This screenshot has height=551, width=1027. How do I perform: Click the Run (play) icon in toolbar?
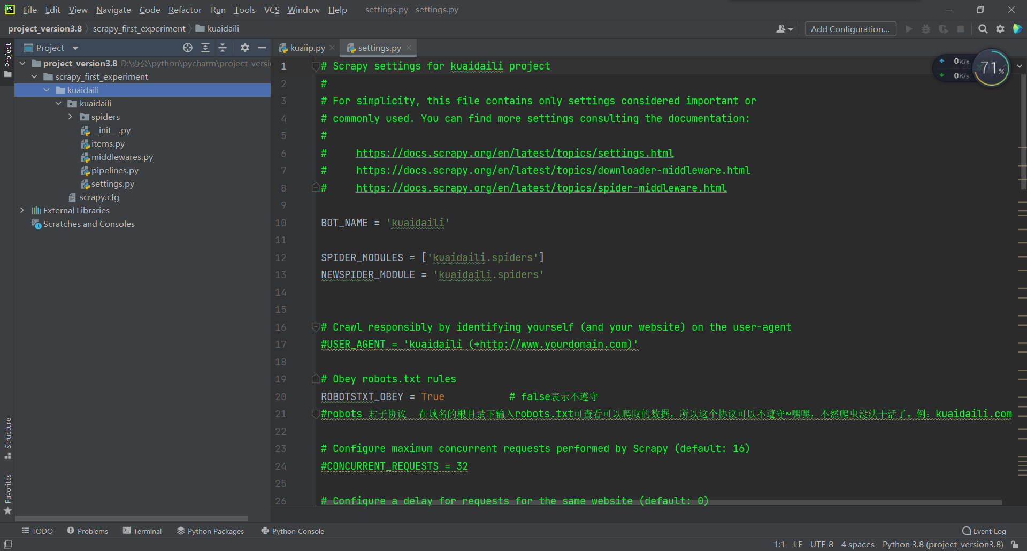(909, 29)
